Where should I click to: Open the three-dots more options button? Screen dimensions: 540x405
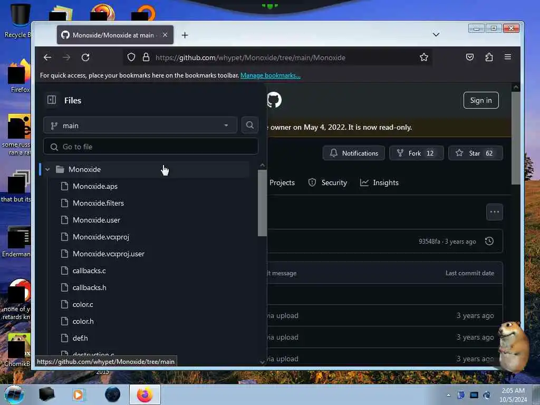coord(495,212)
